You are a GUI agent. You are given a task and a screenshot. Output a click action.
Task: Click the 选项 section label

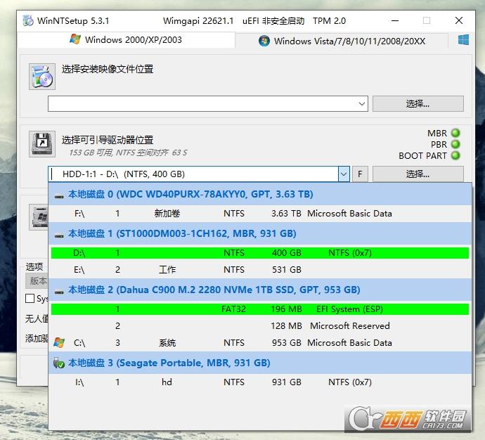[34, 266]
